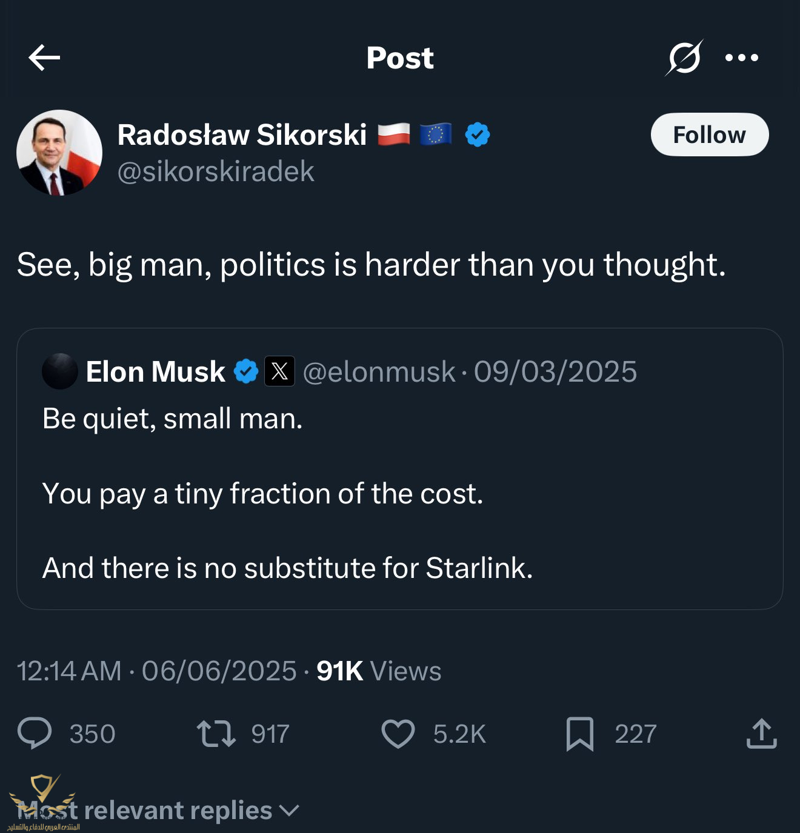
Task: Click Elon Musk's black avatar
Action: click(x=60, y=371)
